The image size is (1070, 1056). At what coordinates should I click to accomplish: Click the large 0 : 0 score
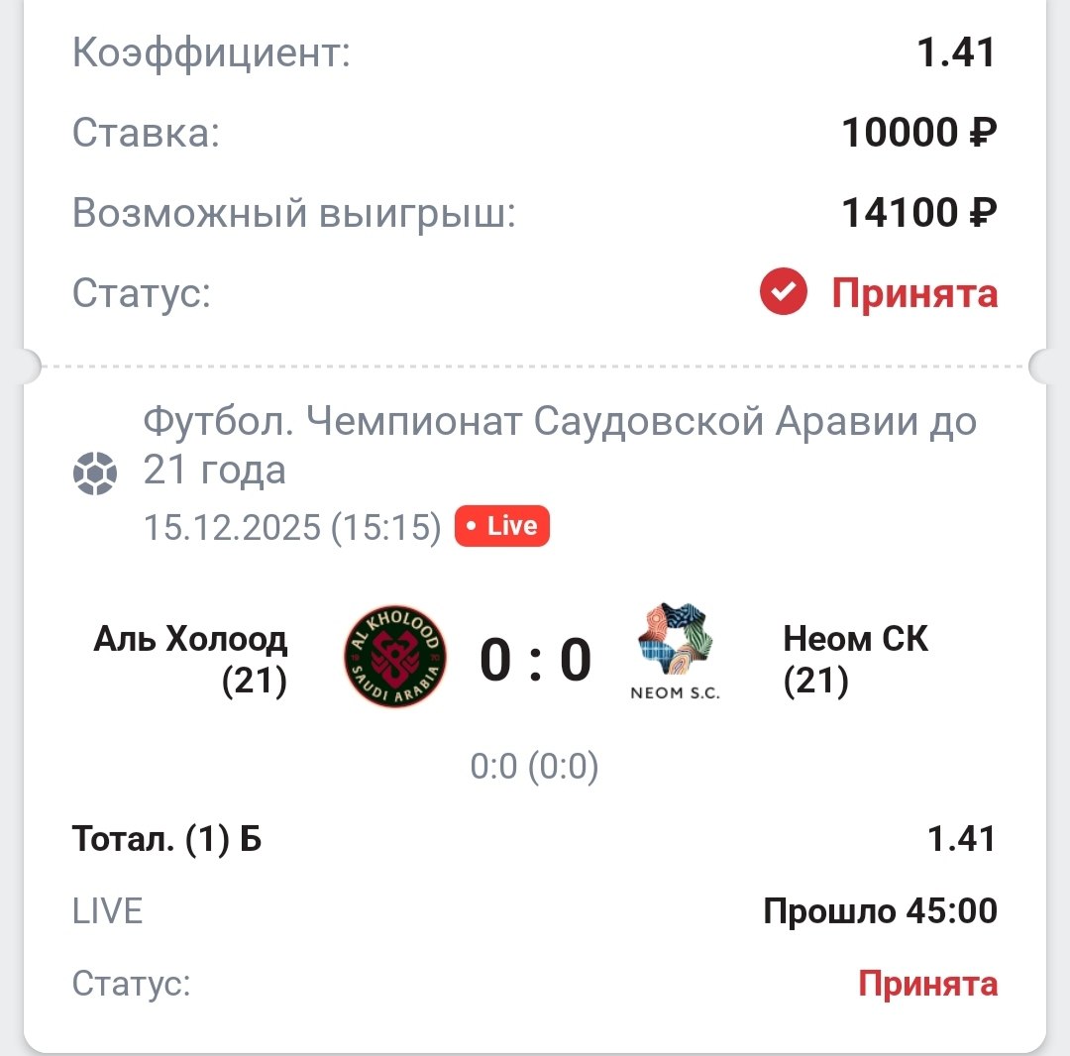[535, 661]
